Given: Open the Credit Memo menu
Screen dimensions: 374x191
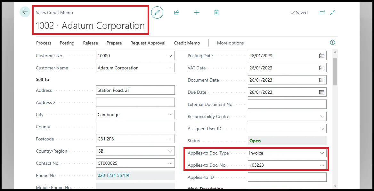Looking at the screenshot, I should pyautogui.click(x=187, y=43).
